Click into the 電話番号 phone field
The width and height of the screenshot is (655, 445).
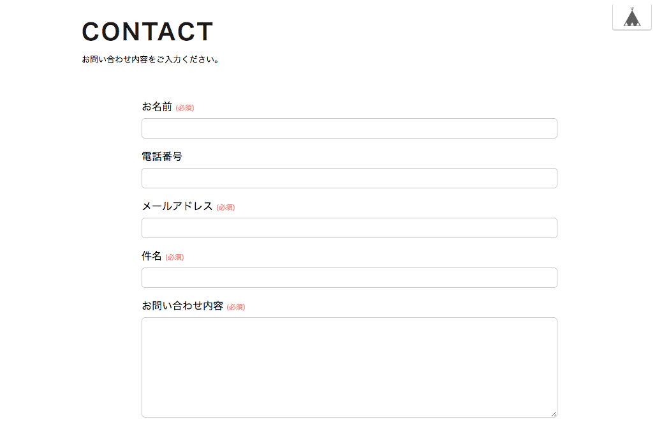pos(350,178)
